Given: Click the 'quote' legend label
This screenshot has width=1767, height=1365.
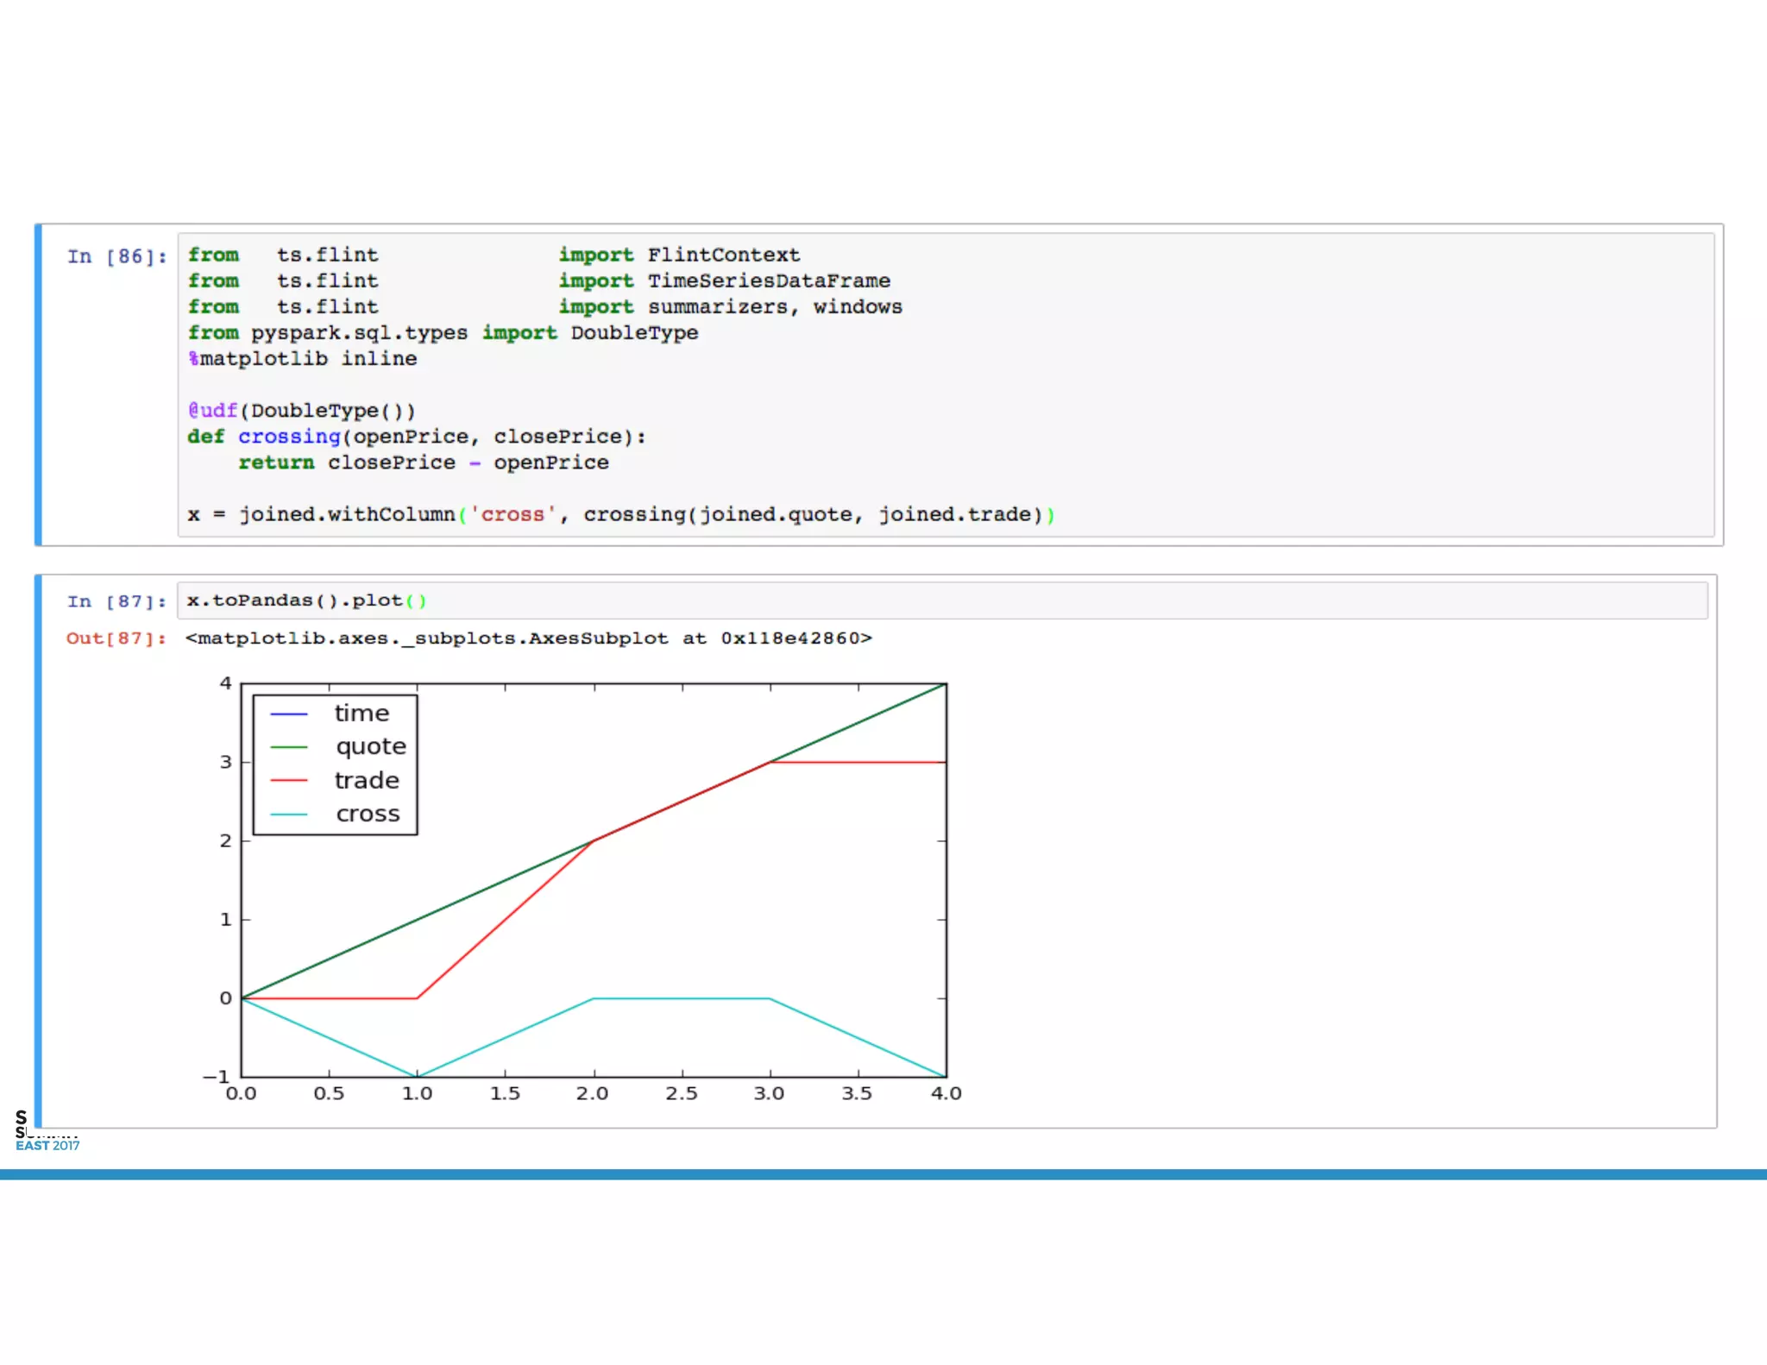Looking at the screenshot, I should [371, 747].
